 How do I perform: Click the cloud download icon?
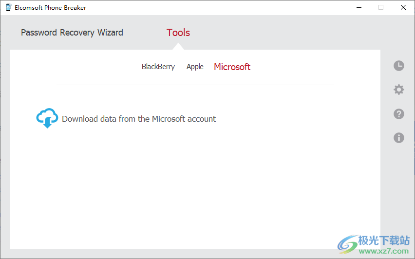(47, 118)
